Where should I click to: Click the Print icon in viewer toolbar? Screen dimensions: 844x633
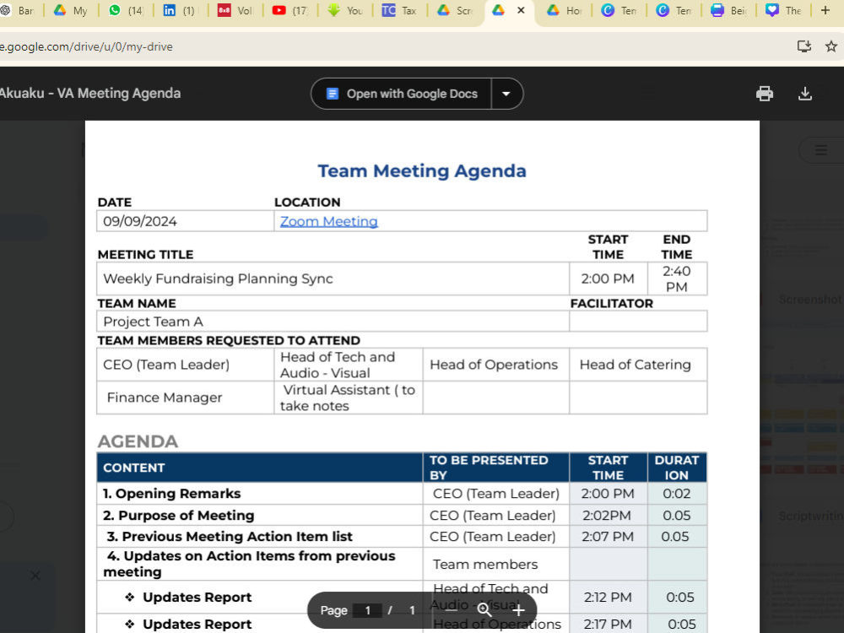pyautogui.click(x=765, y=94)
